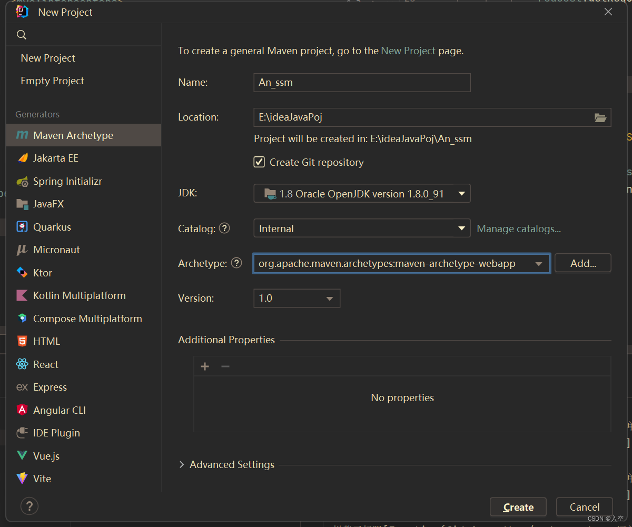632x527 pixels.
Task: Select the Maven Archetype generator
Action: 84,135
